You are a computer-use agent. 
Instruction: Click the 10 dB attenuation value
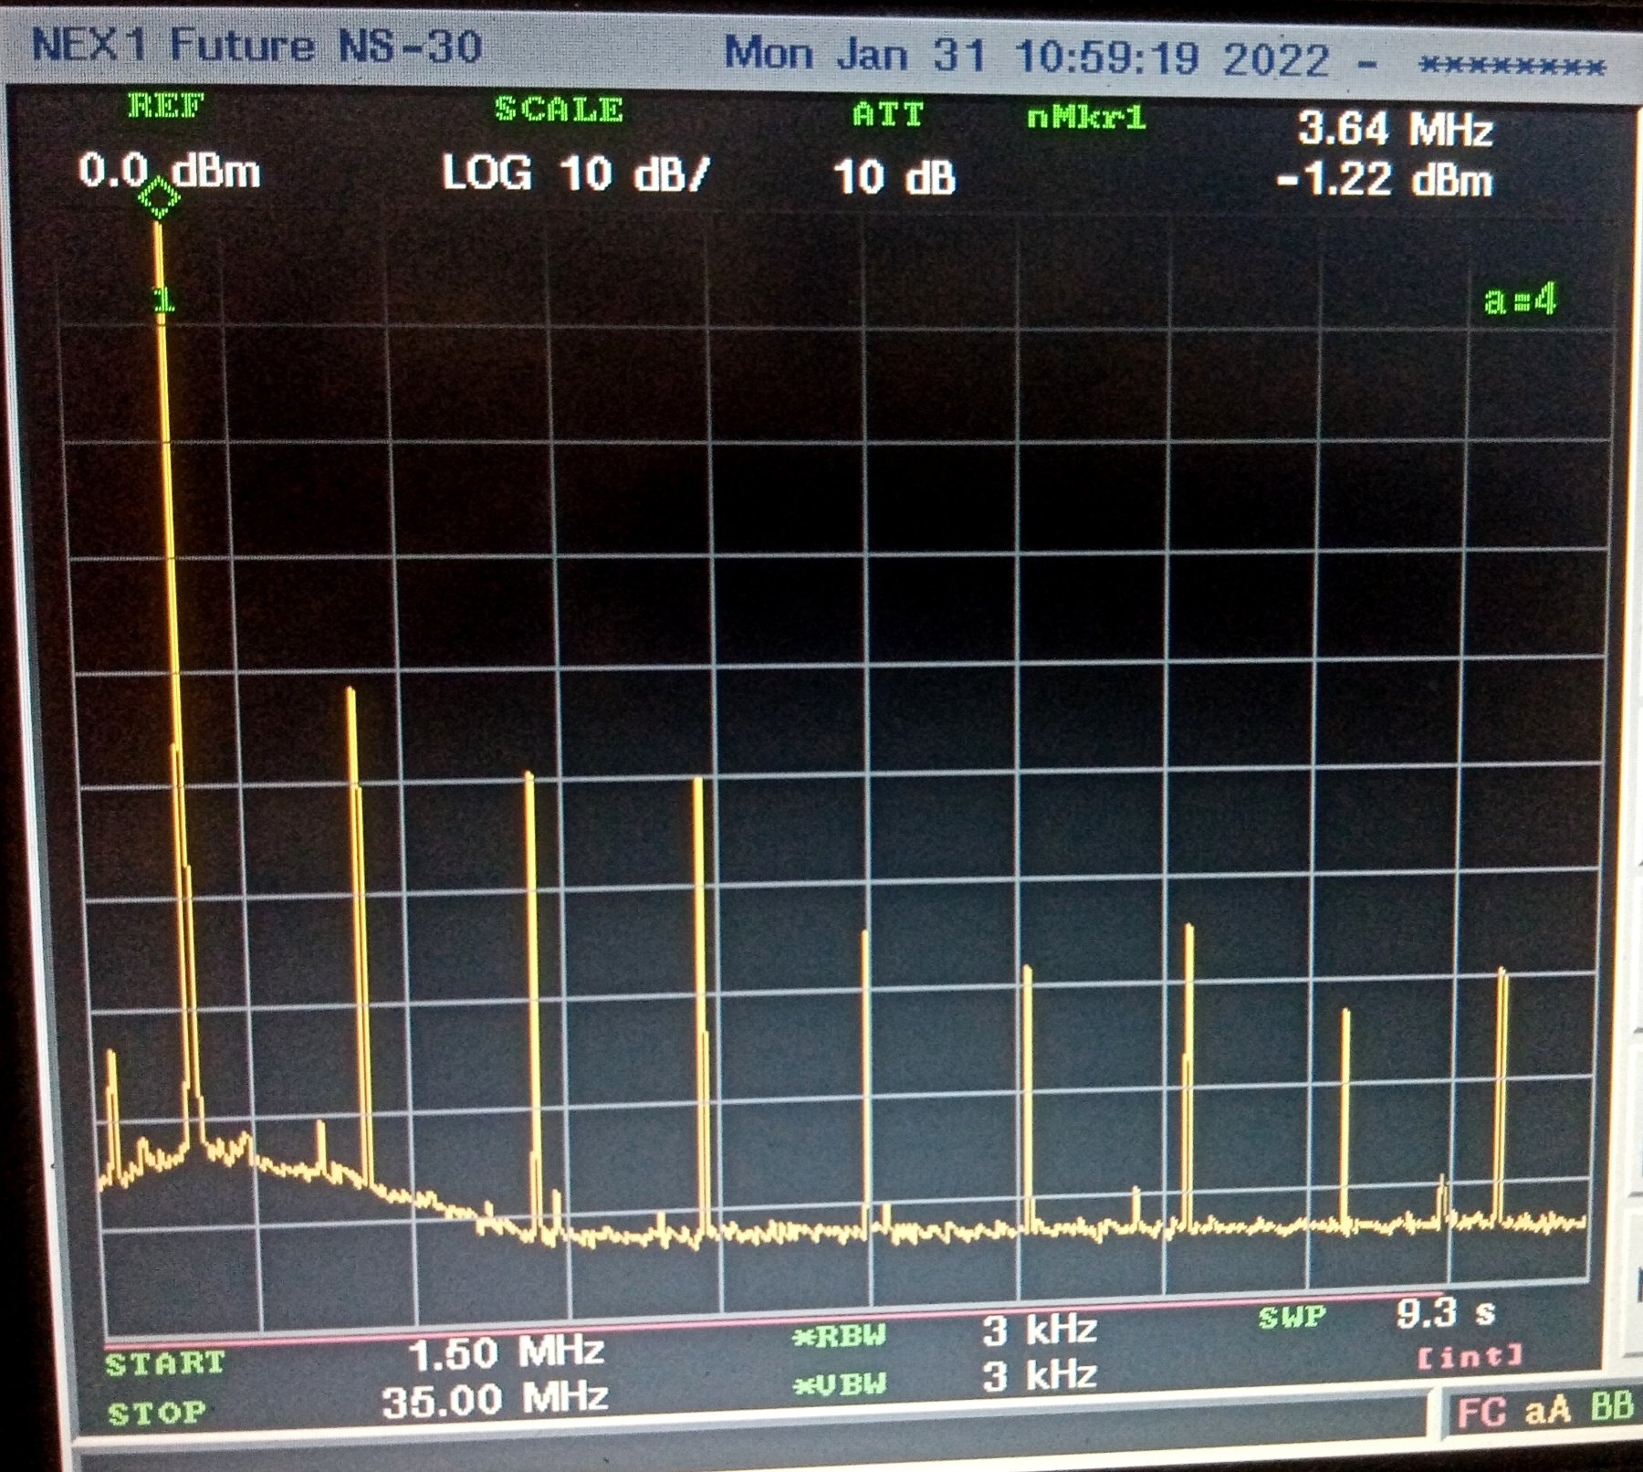coord(894,177)
